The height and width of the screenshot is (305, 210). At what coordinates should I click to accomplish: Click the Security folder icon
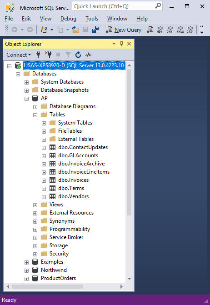click(x=44, y=254)
